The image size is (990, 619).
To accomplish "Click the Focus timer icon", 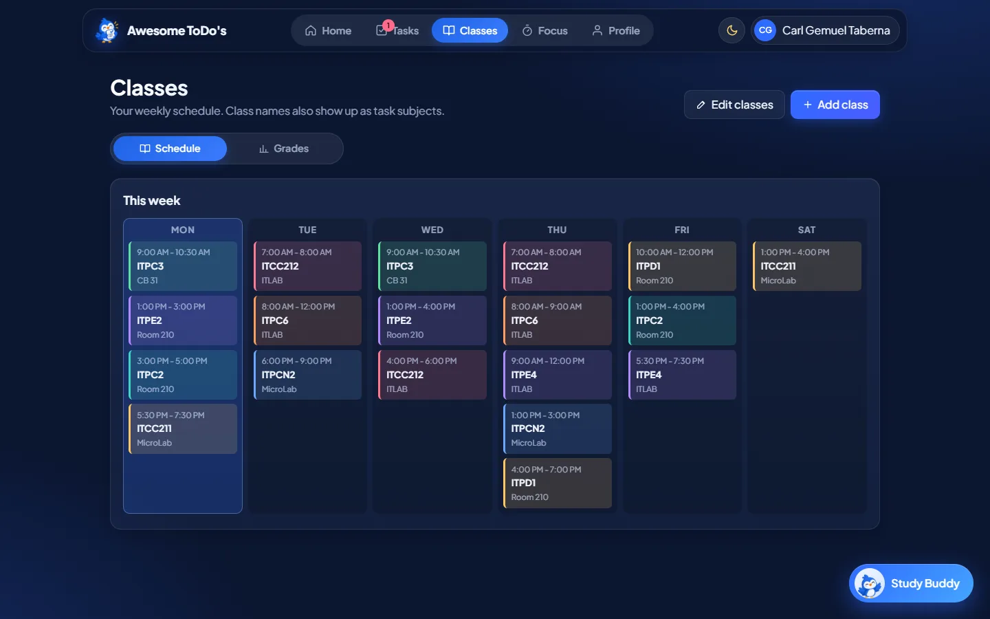I will click(527, 31).
